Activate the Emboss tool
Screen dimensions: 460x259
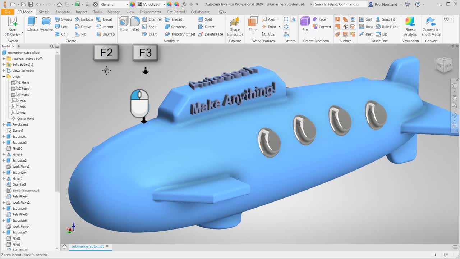[84, 19]
